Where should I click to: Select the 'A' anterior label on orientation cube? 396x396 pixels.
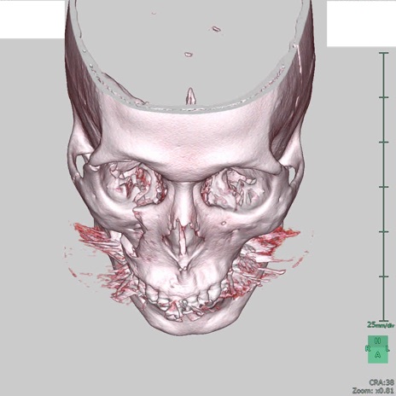377,355
